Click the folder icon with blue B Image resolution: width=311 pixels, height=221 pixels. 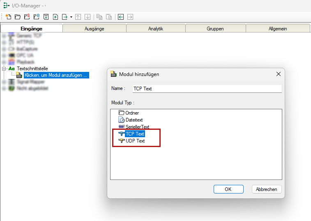point(36,17)
